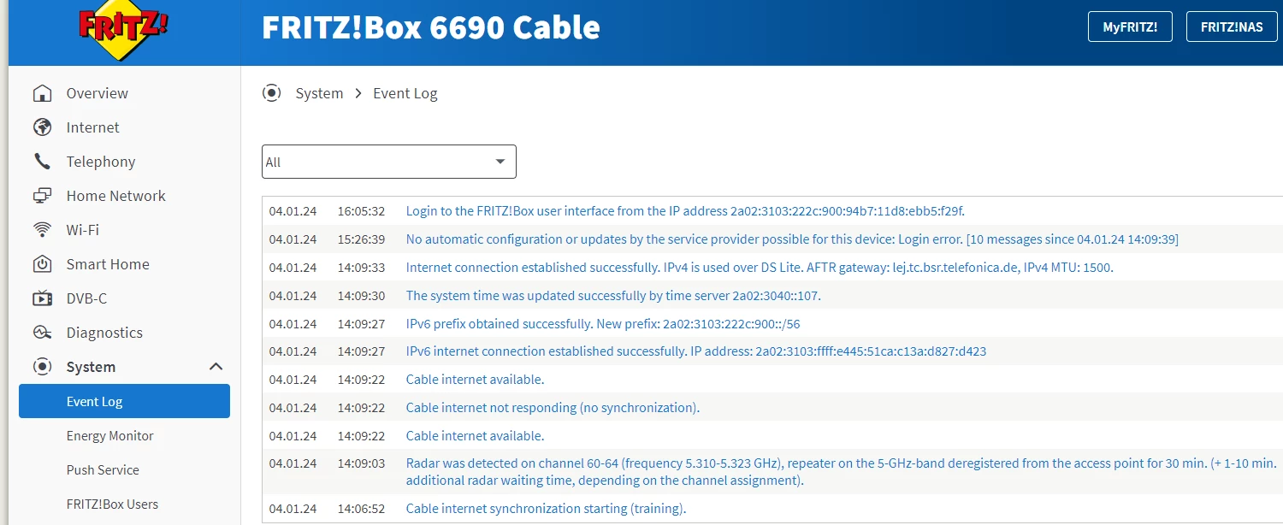Click the Wi-Fi signal icon

[42, 230]
